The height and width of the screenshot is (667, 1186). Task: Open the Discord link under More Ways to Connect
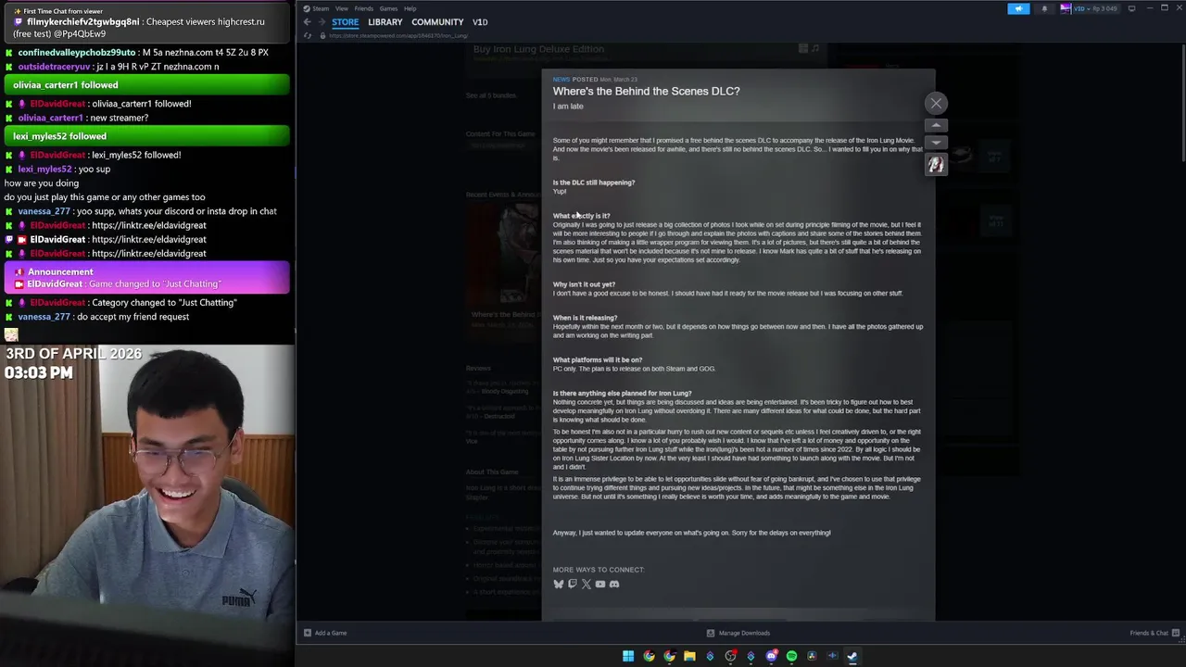(613, 585)
